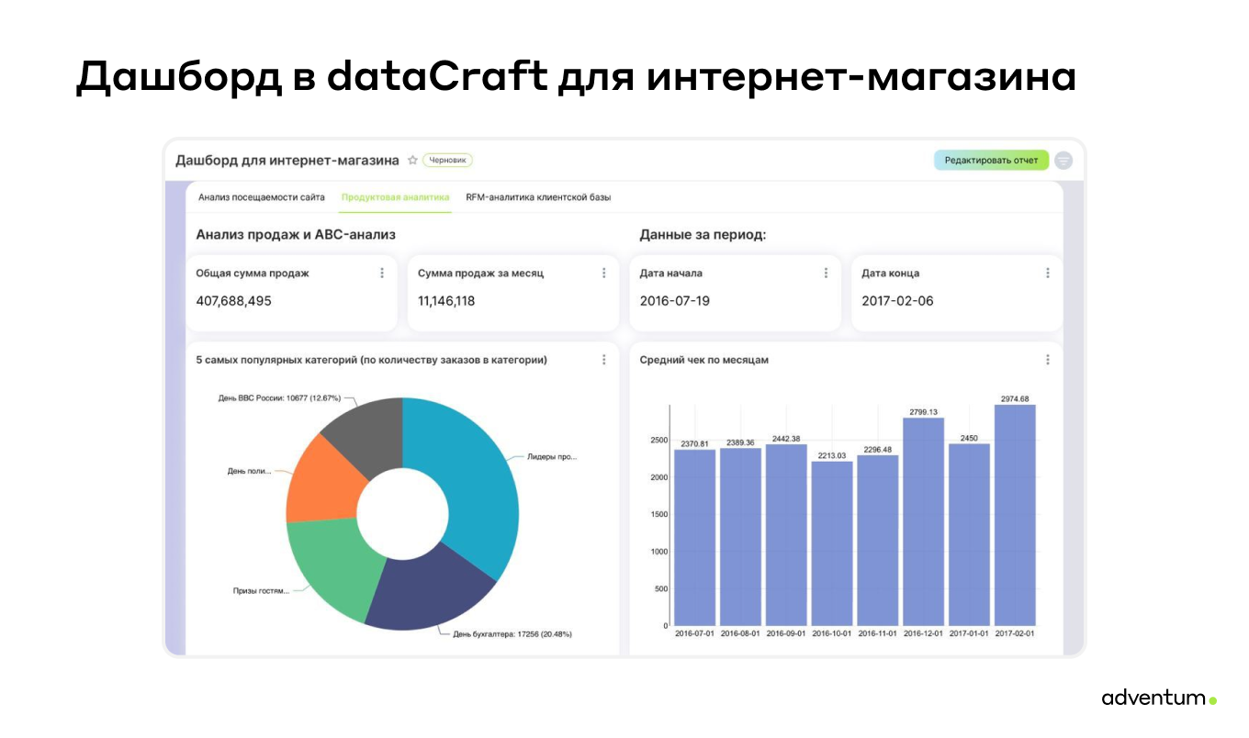Open kebab menu on Сумма продаж за месяц widget
Screen dimensions: 1249x738
click(603, 273)
